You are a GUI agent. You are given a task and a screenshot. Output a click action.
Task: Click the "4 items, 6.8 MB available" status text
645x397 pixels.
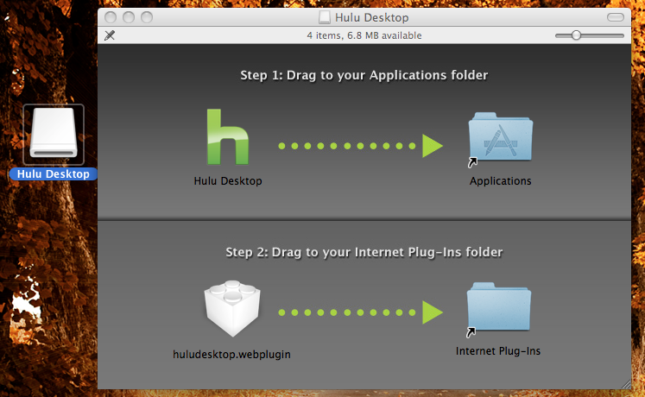364,35
